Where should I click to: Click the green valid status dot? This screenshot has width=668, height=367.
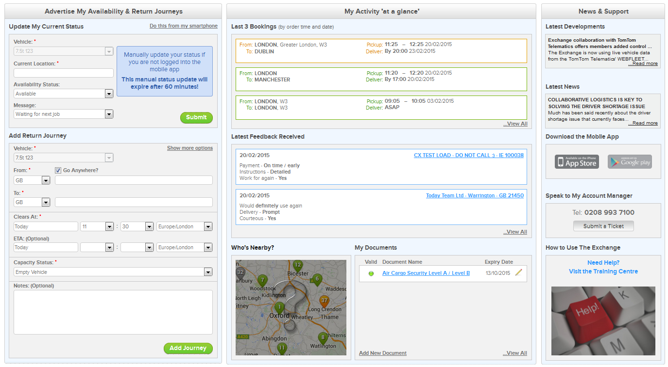[371, 273]
